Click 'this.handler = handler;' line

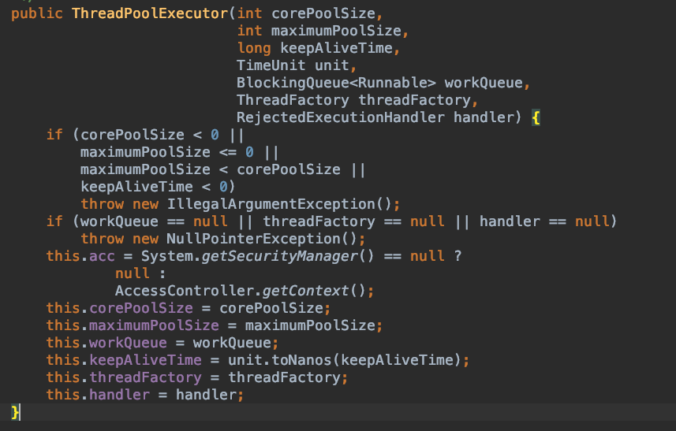145,395
